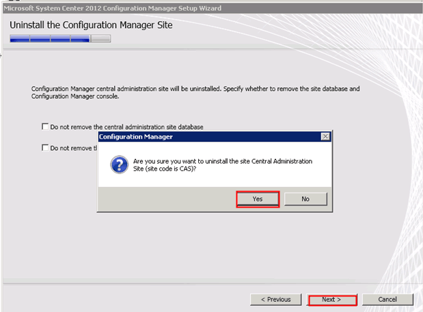Viewport: 423px width, 312px height.
Task: Click the central administration site description text
Action: (x=195, y=92)
